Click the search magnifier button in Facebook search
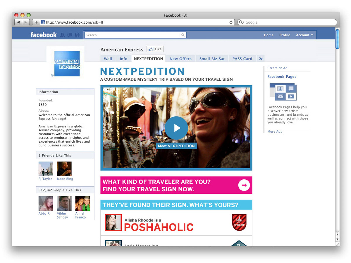This screenshot has width=351, height=263. [183, 35]
